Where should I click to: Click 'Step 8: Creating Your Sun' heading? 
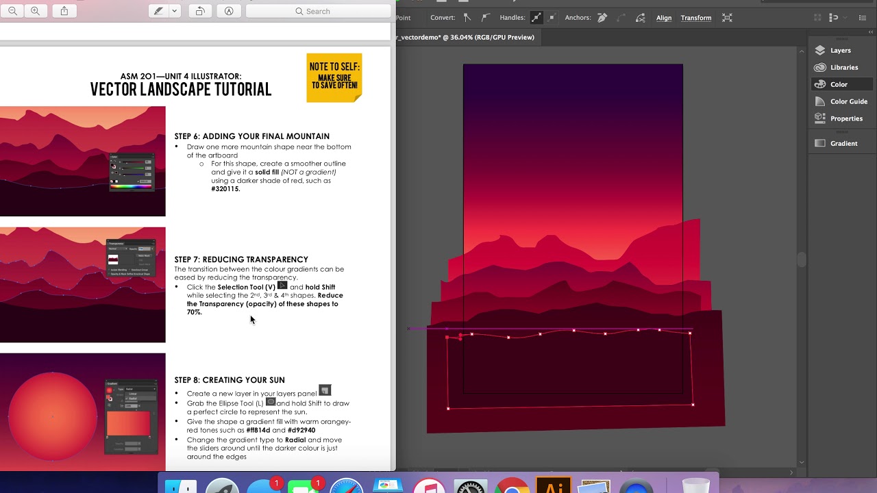pyautogui.click(x=230, y=380)
